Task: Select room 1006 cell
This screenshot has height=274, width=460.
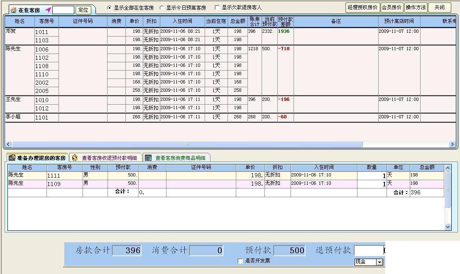Action: click(x=46, y=49)
